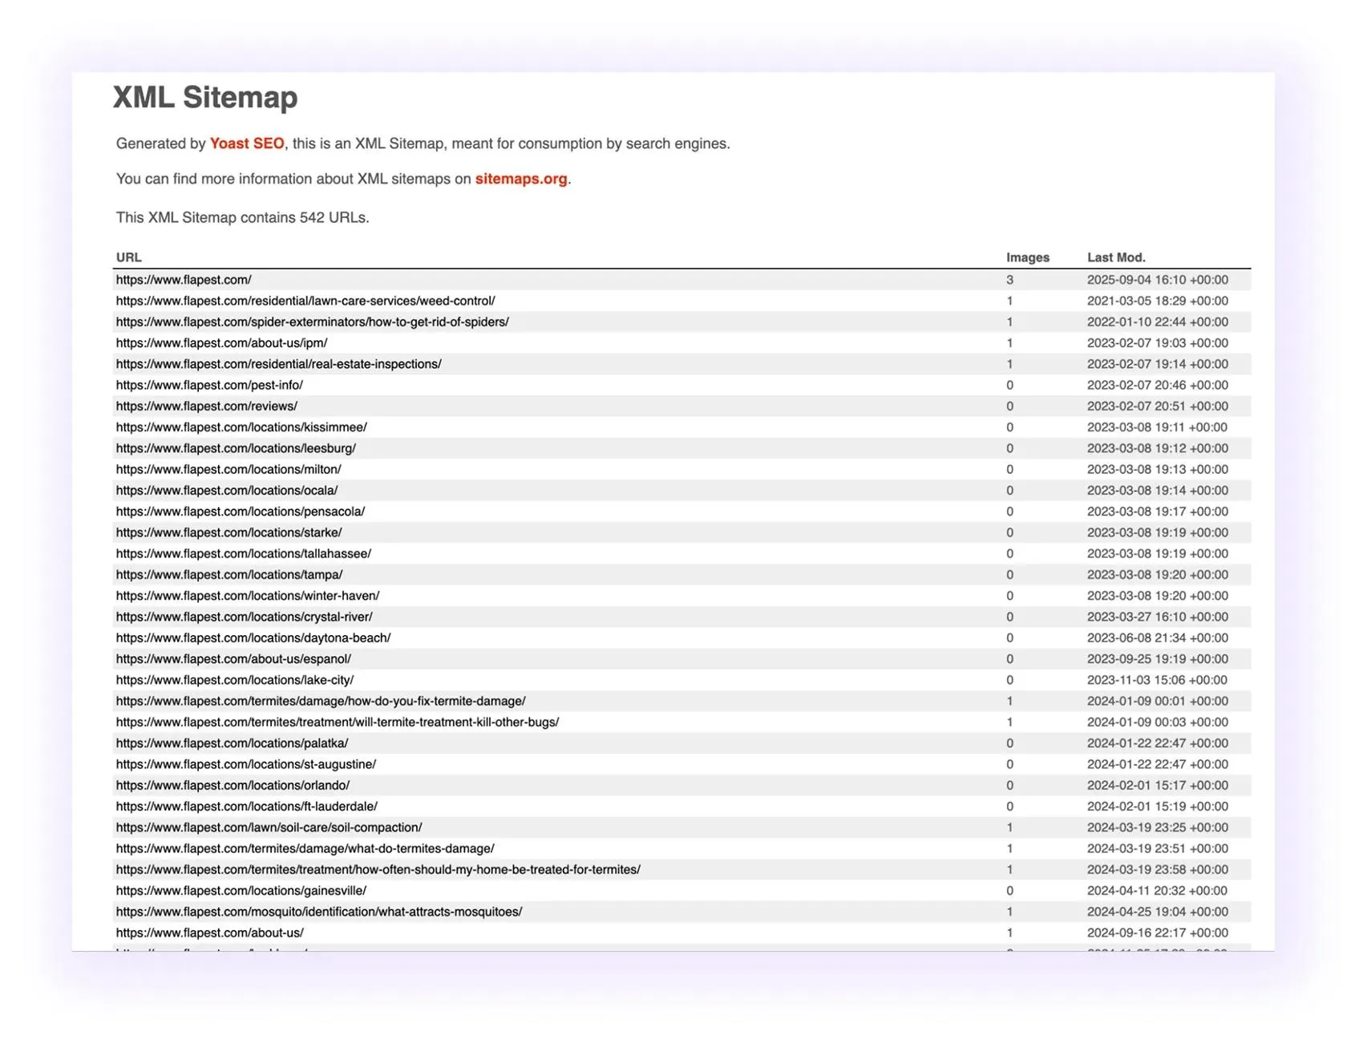Open the real-estate-inspections URL
This screenshot has height=1040, width=1363.
point(279,364)
